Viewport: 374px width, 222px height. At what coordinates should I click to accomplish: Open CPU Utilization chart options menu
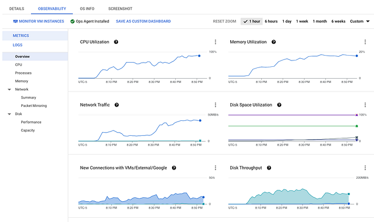tap(215, 42)
